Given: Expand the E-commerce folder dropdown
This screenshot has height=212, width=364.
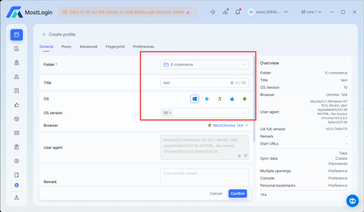Looking at the screenshot, I should (204, 65).
